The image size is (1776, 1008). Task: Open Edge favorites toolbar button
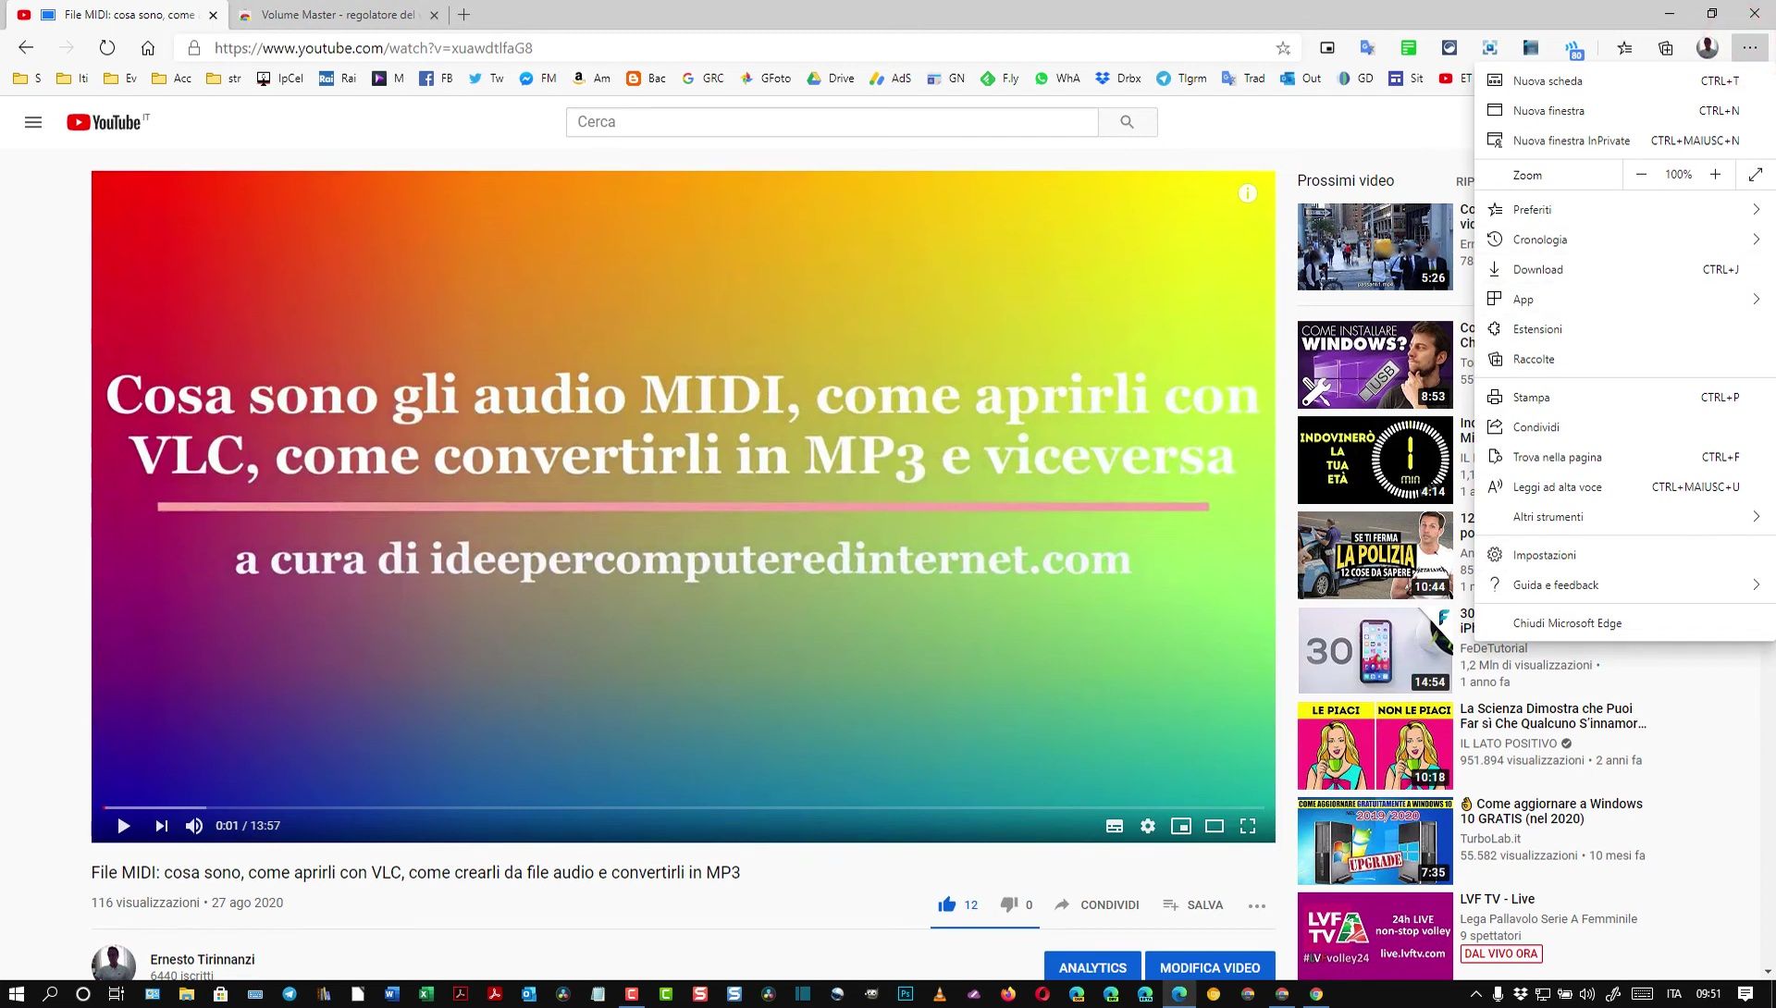click(1624, 48)
